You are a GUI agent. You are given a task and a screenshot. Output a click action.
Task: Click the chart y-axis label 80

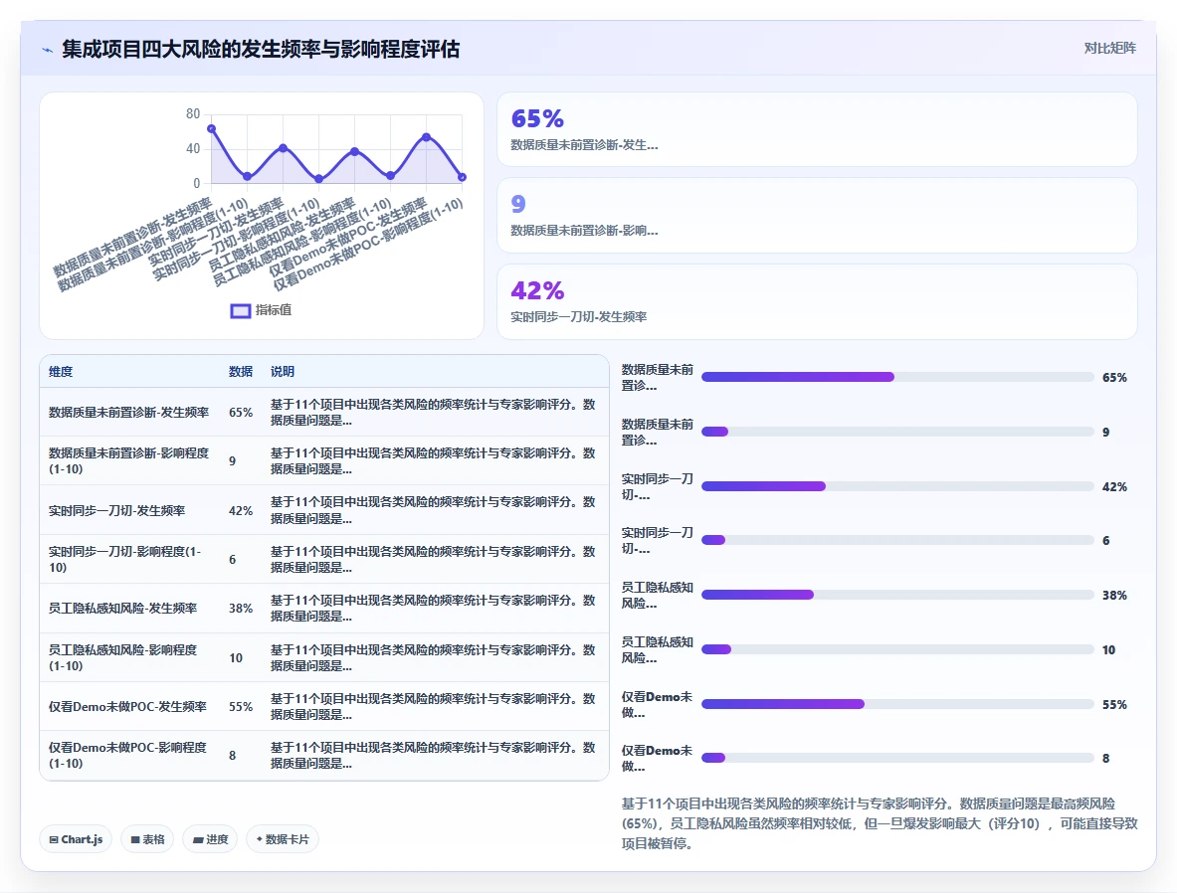[x=193, y=114]
